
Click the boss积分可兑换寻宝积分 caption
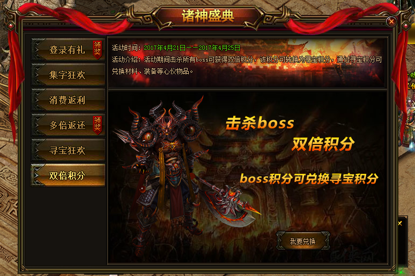pos(309,179)
